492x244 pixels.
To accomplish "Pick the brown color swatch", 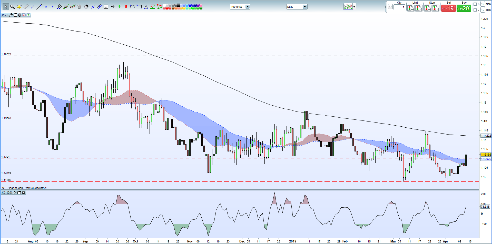I will click(173, 8).
